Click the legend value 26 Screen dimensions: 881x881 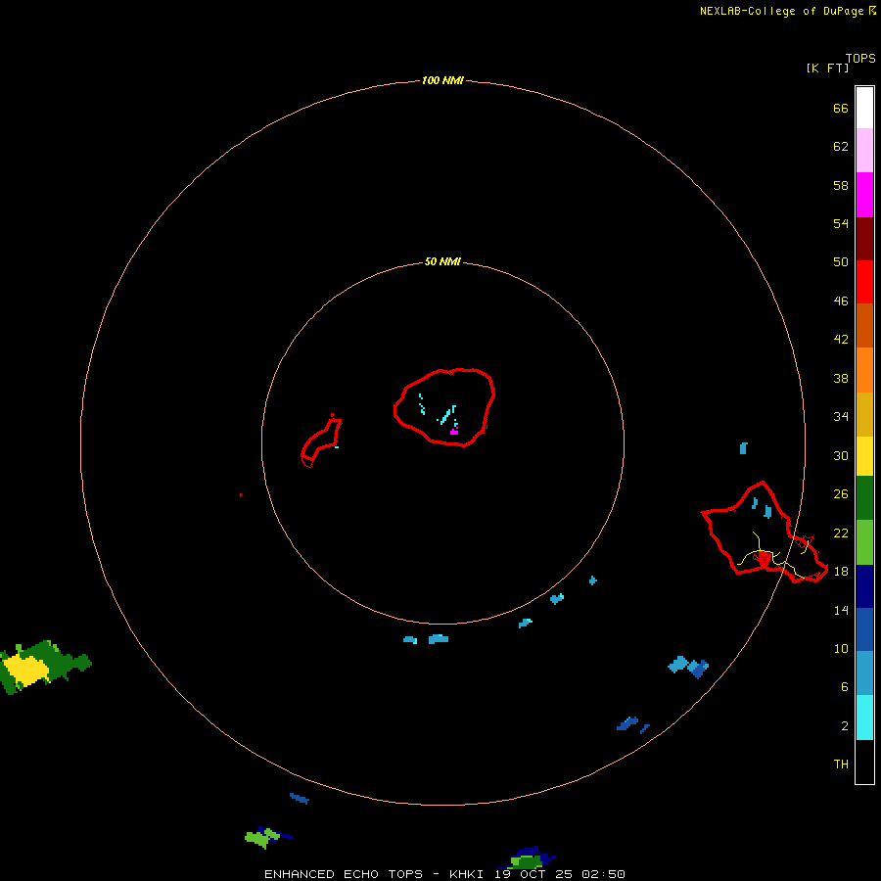pos(841,494)
